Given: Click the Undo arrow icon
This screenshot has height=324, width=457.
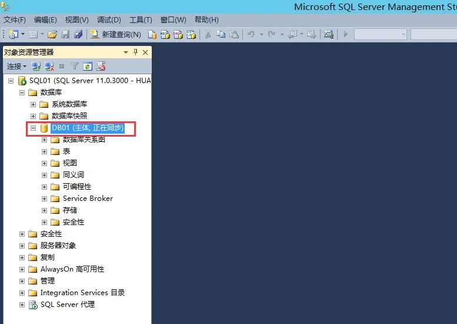Looking at the screenshot, I should point(251,34).
